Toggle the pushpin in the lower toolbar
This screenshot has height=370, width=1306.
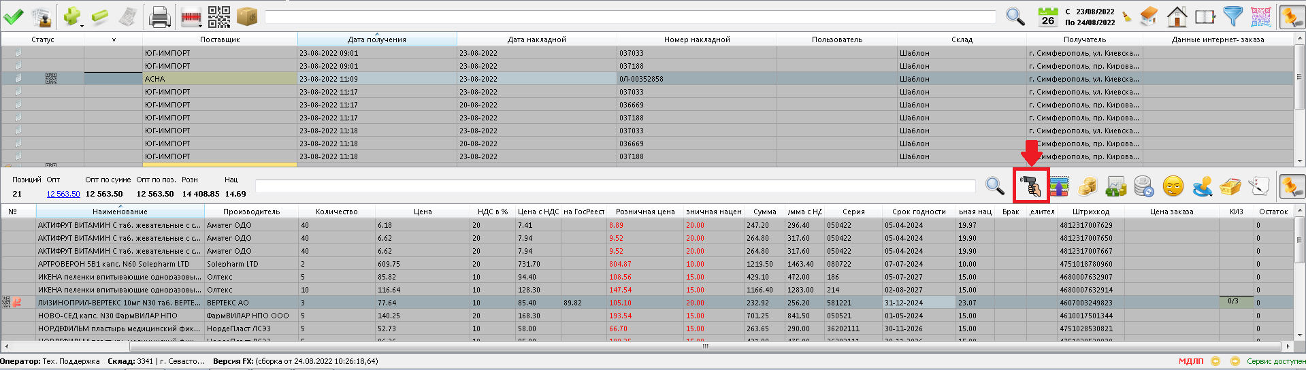(1291, 186)
